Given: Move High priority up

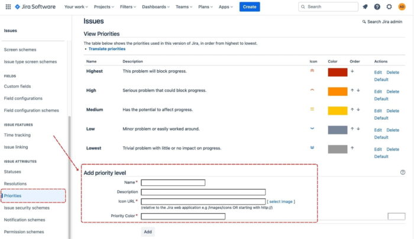Looking at the screenshot, I should 352,90.
